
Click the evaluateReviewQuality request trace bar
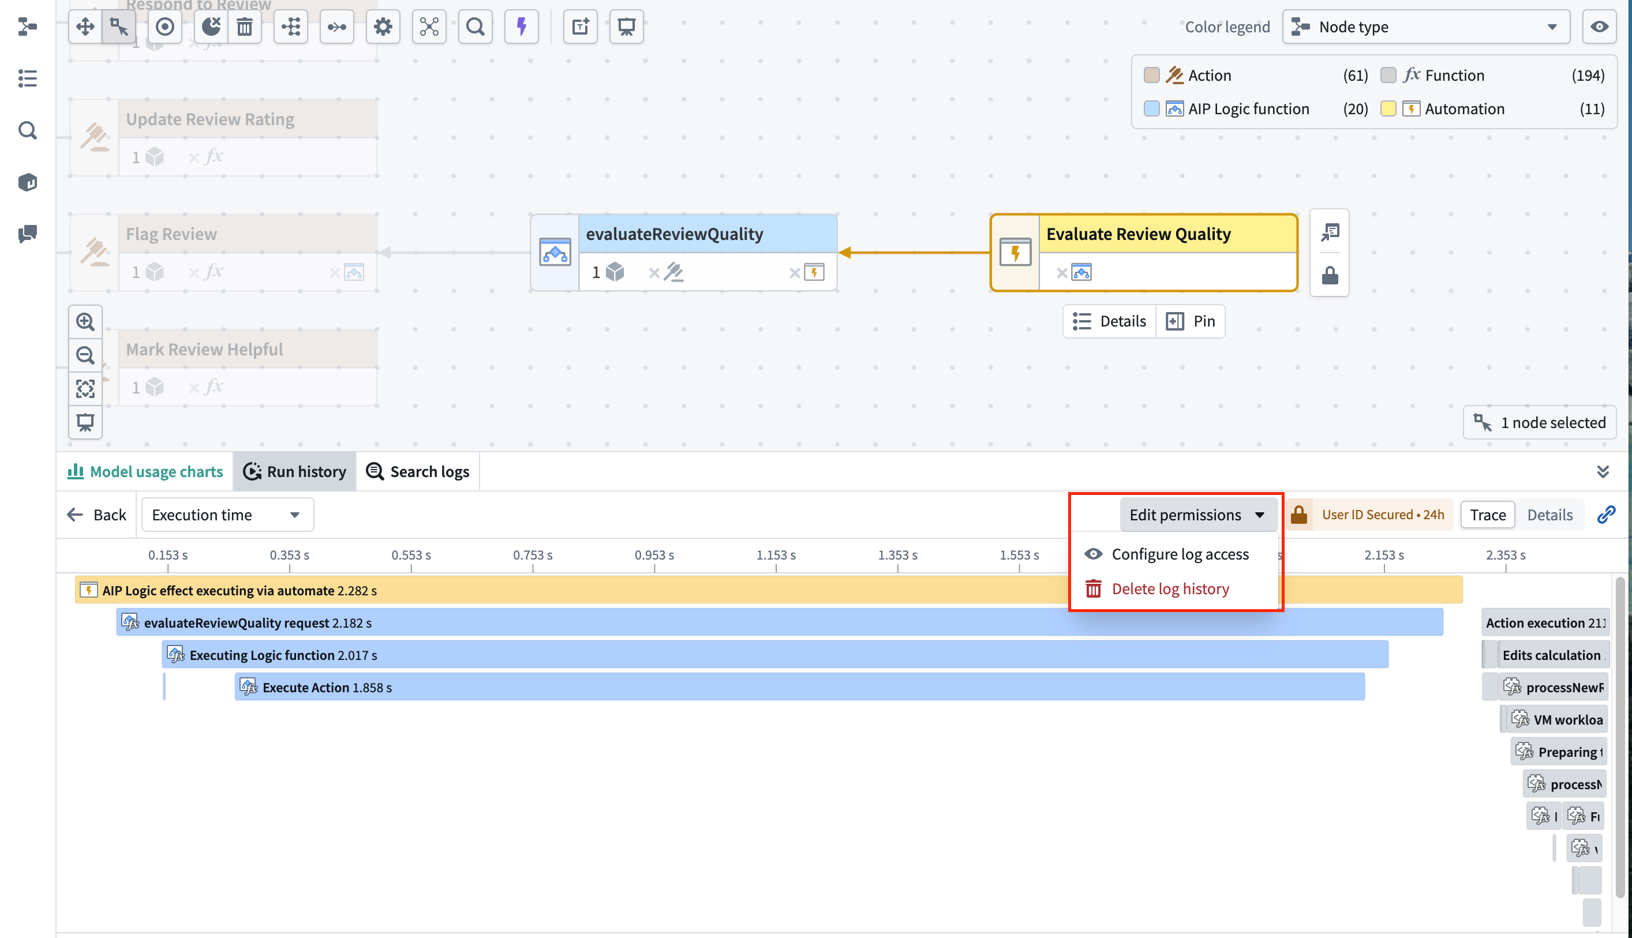[779, 622]
